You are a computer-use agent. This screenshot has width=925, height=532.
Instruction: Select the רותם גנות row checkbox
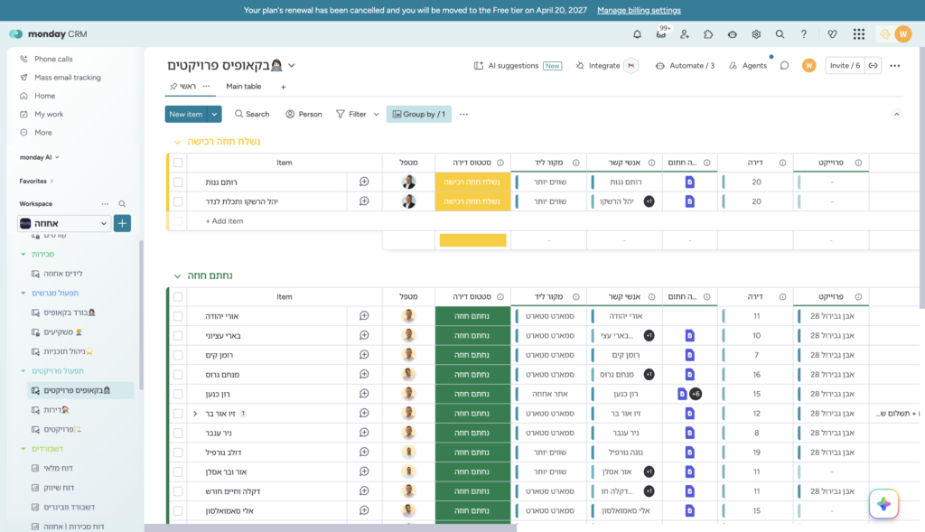[x=178, y=182]
